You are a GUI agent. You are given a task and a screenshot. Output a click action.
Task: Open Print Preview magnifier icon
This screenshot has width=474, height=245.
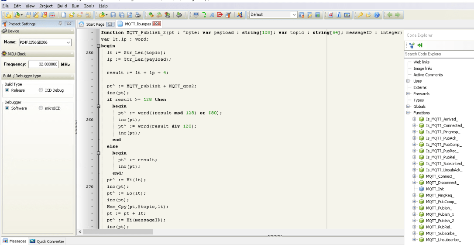129,14
